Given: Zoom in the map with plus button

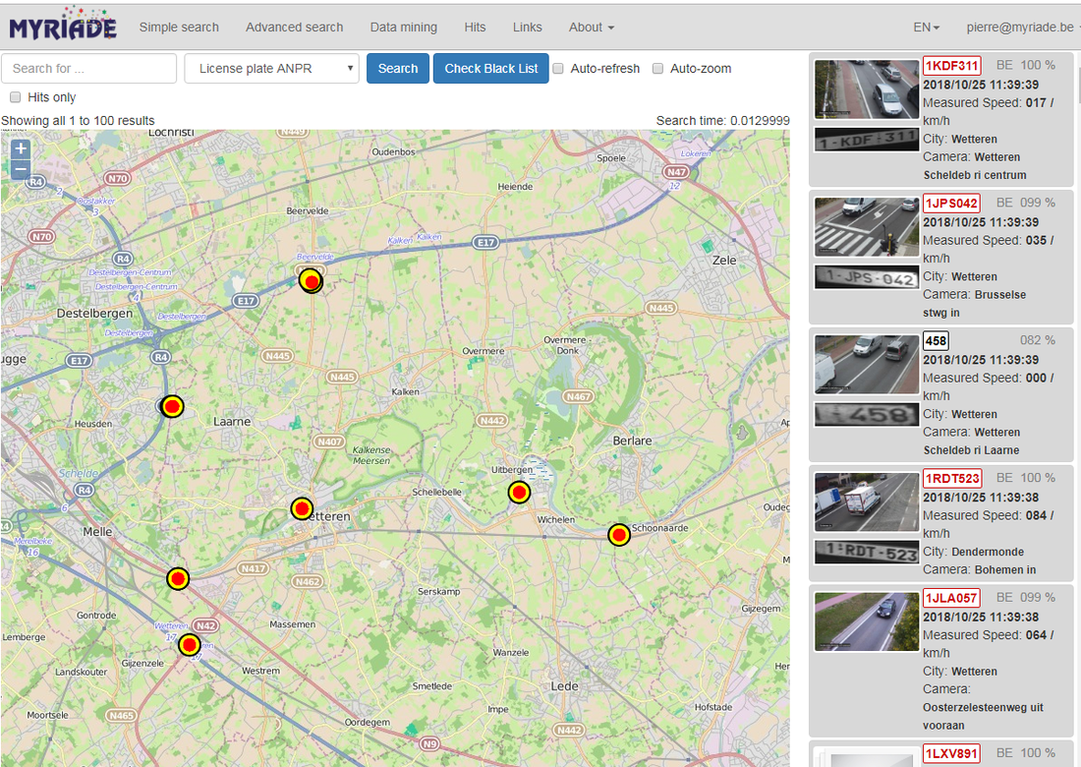Looking at the screenshot, I should (x=21, y=148).
